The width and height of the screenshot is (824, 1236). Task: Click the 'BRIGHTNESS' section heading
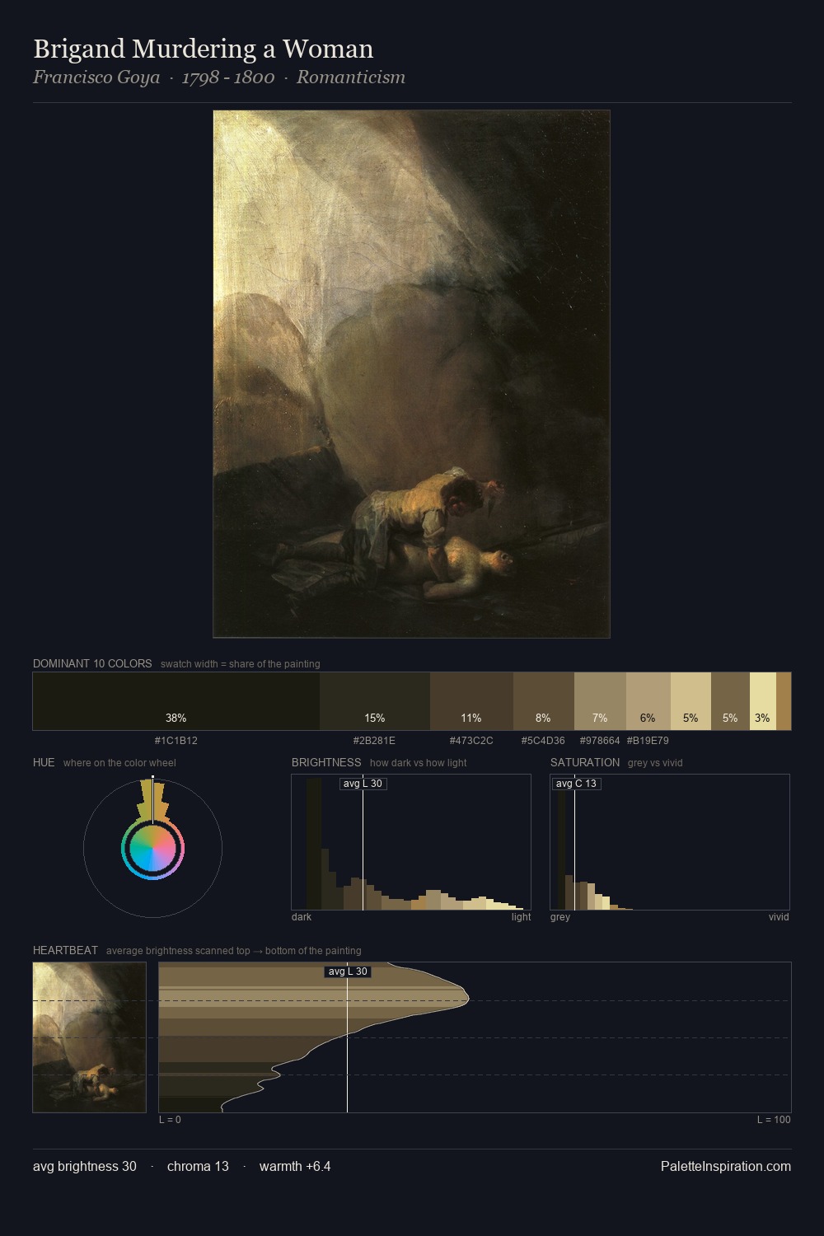(x=326, y=762)
